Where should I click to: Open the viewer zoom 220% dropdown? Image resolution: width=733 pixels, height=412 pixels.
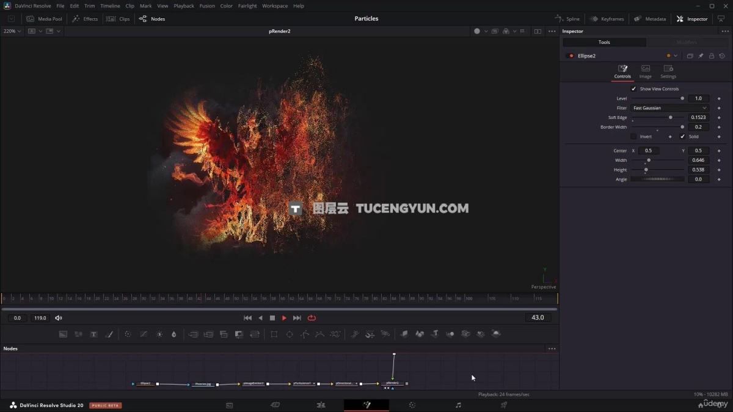pos(12,31)
